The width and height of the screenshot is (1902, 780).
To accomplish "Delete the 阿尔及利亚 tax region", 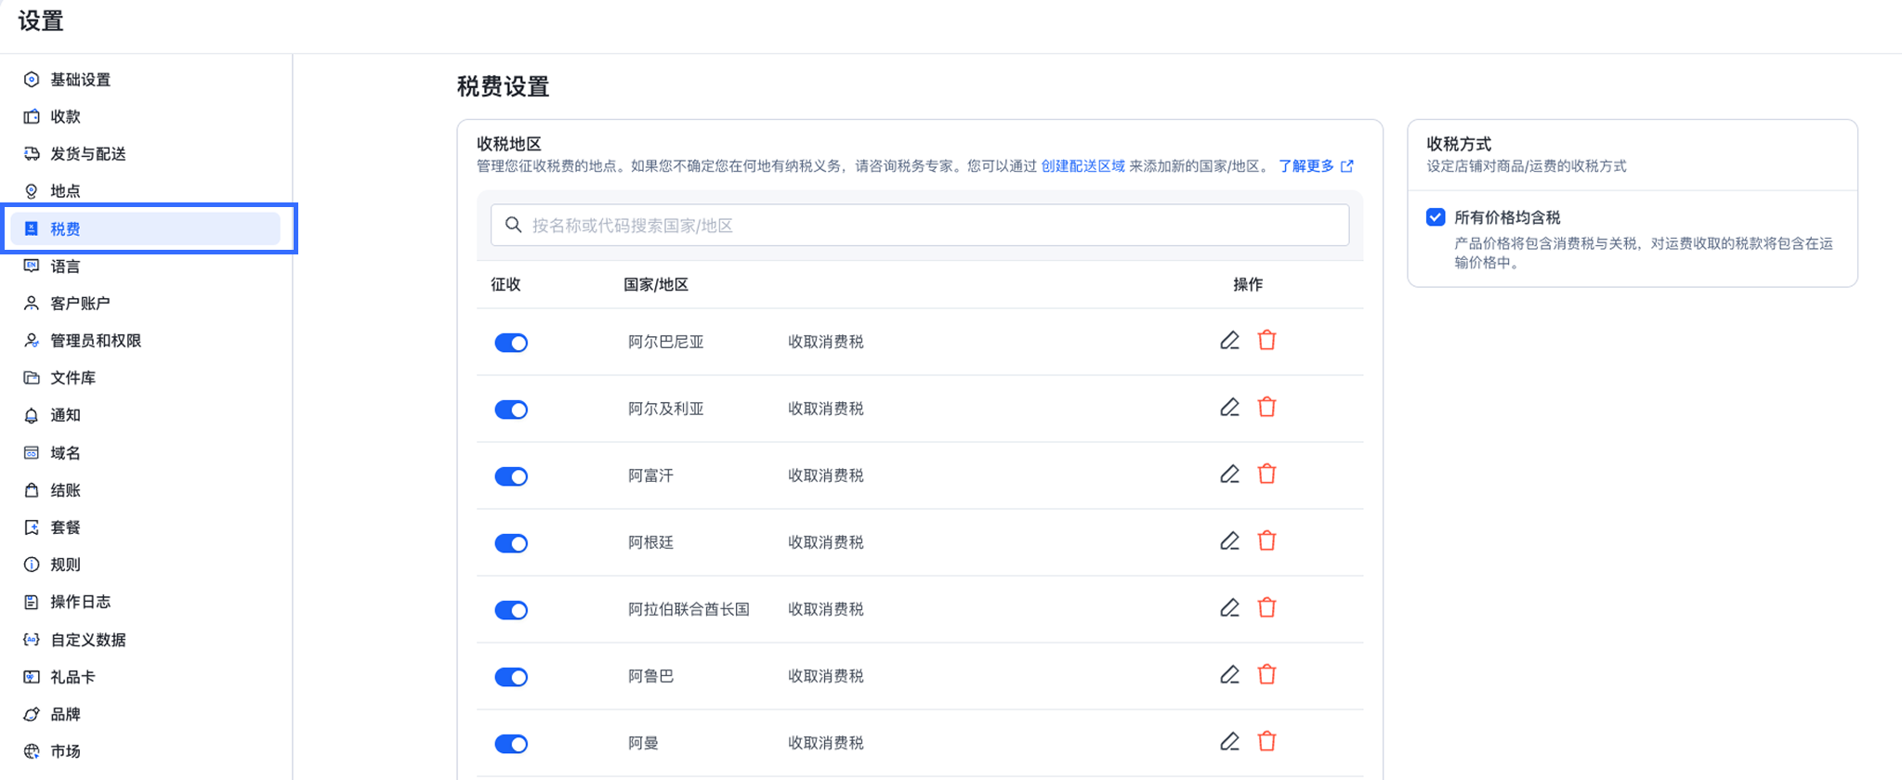I will (1266, 408).
